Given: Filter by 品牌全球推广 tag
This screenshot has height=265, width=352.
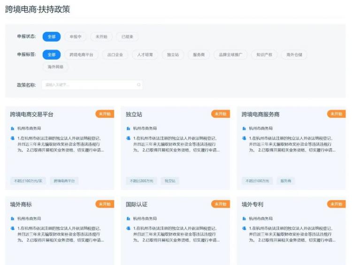Looking at the screenshot, I should click(x=230, y=54).
